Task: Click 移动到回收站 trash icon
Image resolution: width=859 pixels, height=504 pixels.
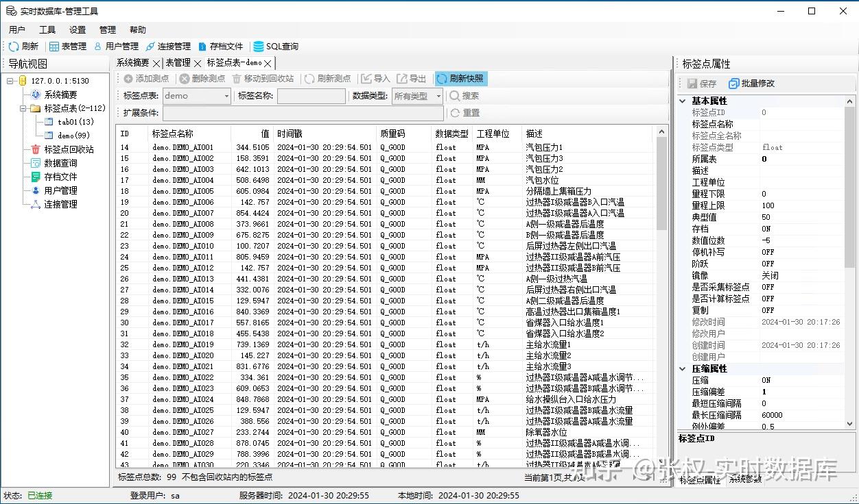Action: click(237, 79)
